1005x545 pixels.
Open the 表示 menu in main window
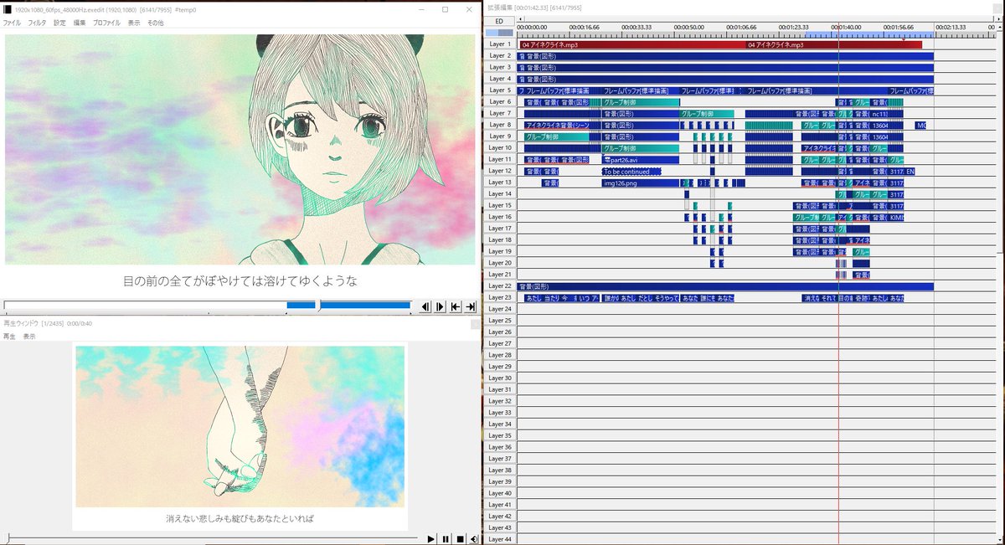tap(134, 23)
